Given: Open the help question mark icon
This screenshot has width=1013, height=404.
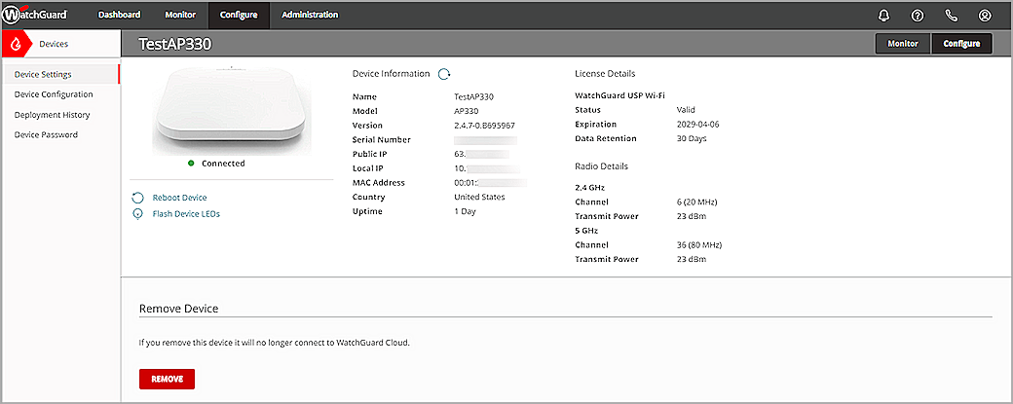Looking at the screenshot, I should pyautogui.click(x=917, y=16).
